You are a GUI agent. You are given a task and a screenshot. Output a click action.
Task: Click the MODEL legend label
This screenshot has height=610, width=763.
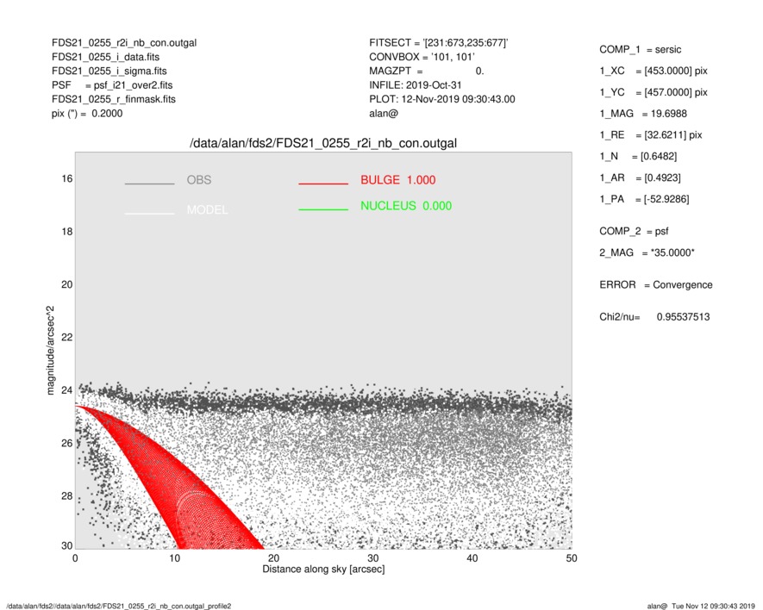(x=207, y=209)
